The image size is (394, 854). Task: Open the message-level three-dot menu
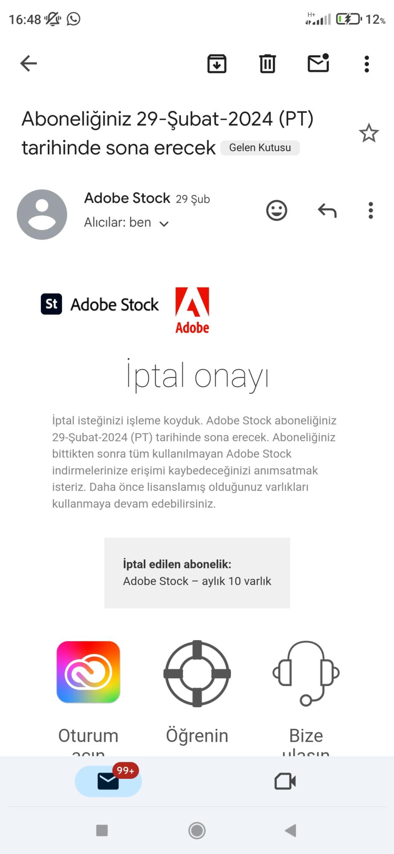click(x=370, y=210)
